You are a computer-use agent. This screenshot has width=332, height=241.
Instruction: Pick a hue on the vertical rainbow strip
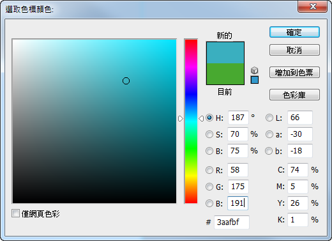(191, 121)
